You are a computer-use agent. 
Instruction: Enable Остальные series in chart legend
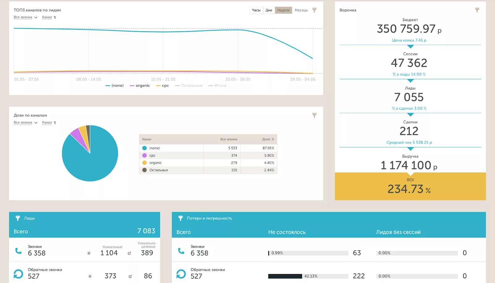[x=189, y=85]
